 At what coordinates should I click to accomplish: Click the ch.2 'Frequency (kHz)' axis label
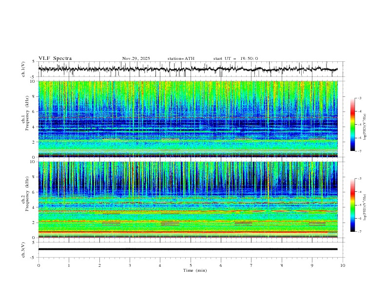tap(27, 194)
